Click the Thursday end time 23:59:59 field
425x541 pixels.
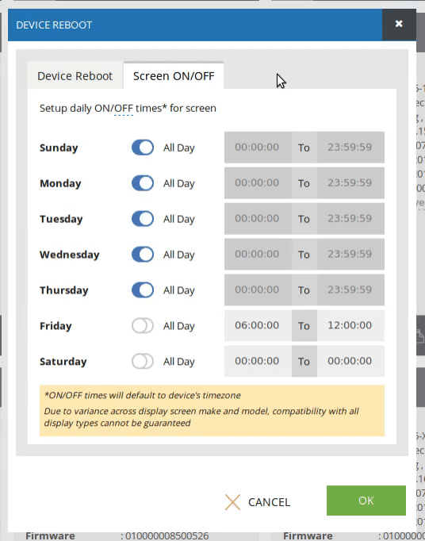coord(350,290)
